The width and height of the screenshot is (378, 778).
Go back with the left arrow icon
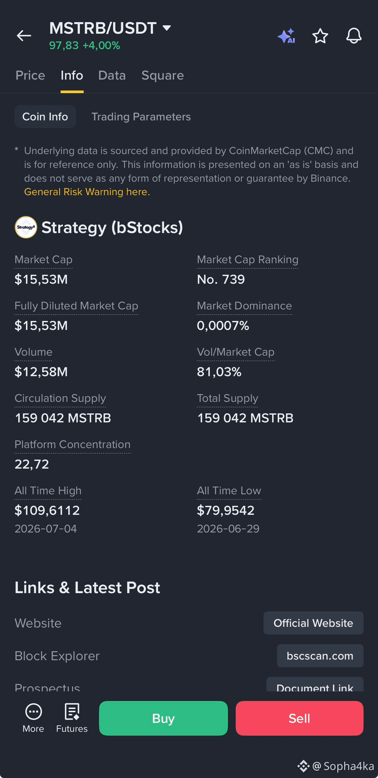(x=24, y=36)
